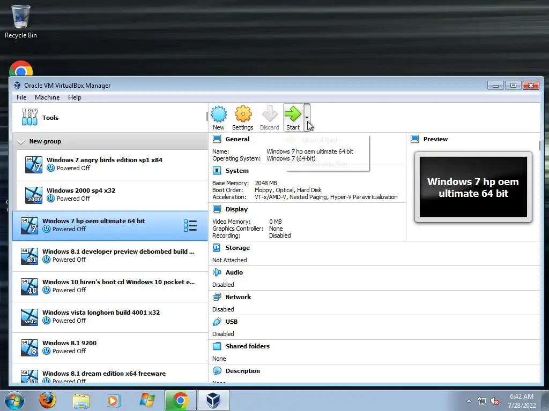Open media player taskbar icon

(113, 400)
